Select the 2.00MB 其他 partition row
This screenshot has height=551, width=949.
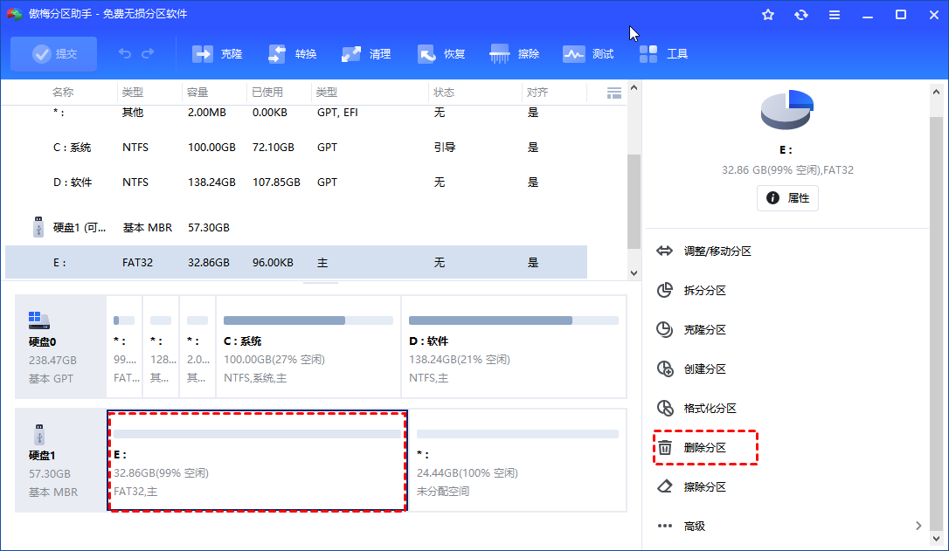tap(296, 114)
